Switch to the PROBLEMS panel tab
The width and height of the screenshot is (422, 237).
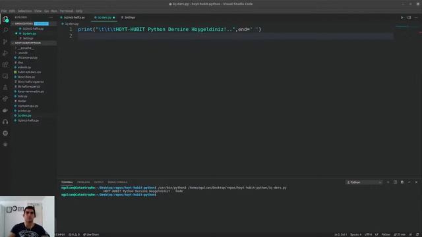(84, 182)
